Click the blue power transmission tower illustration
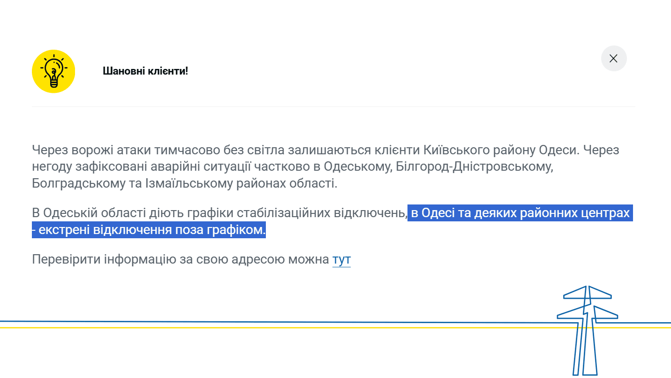 587,328
